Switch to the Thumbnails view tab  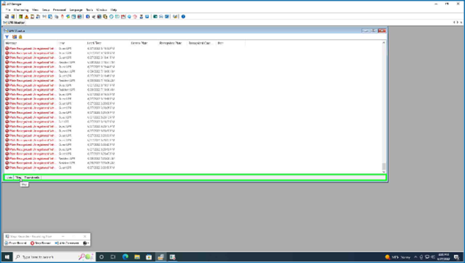point(32,178)
